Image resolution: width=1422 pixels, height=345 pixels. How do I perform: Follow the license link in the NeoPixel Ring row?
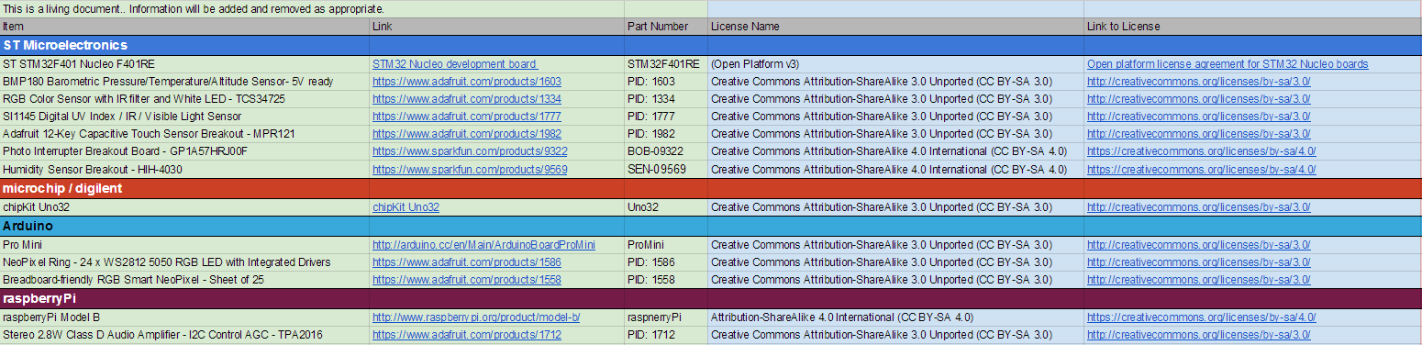coord(1198,262)
